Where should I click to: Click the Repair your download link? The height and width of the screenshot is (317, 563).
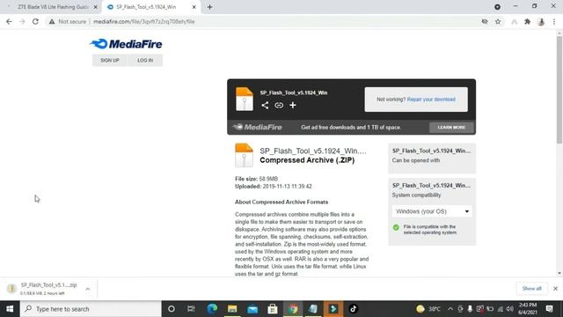(431, 100)
